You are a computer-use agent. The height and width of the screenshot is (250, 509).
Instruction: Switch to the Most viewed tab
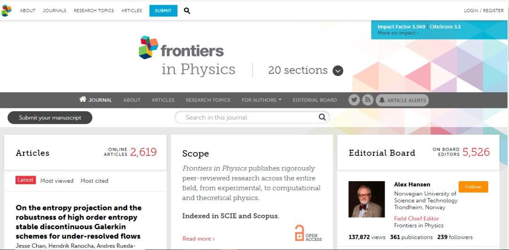57,180
